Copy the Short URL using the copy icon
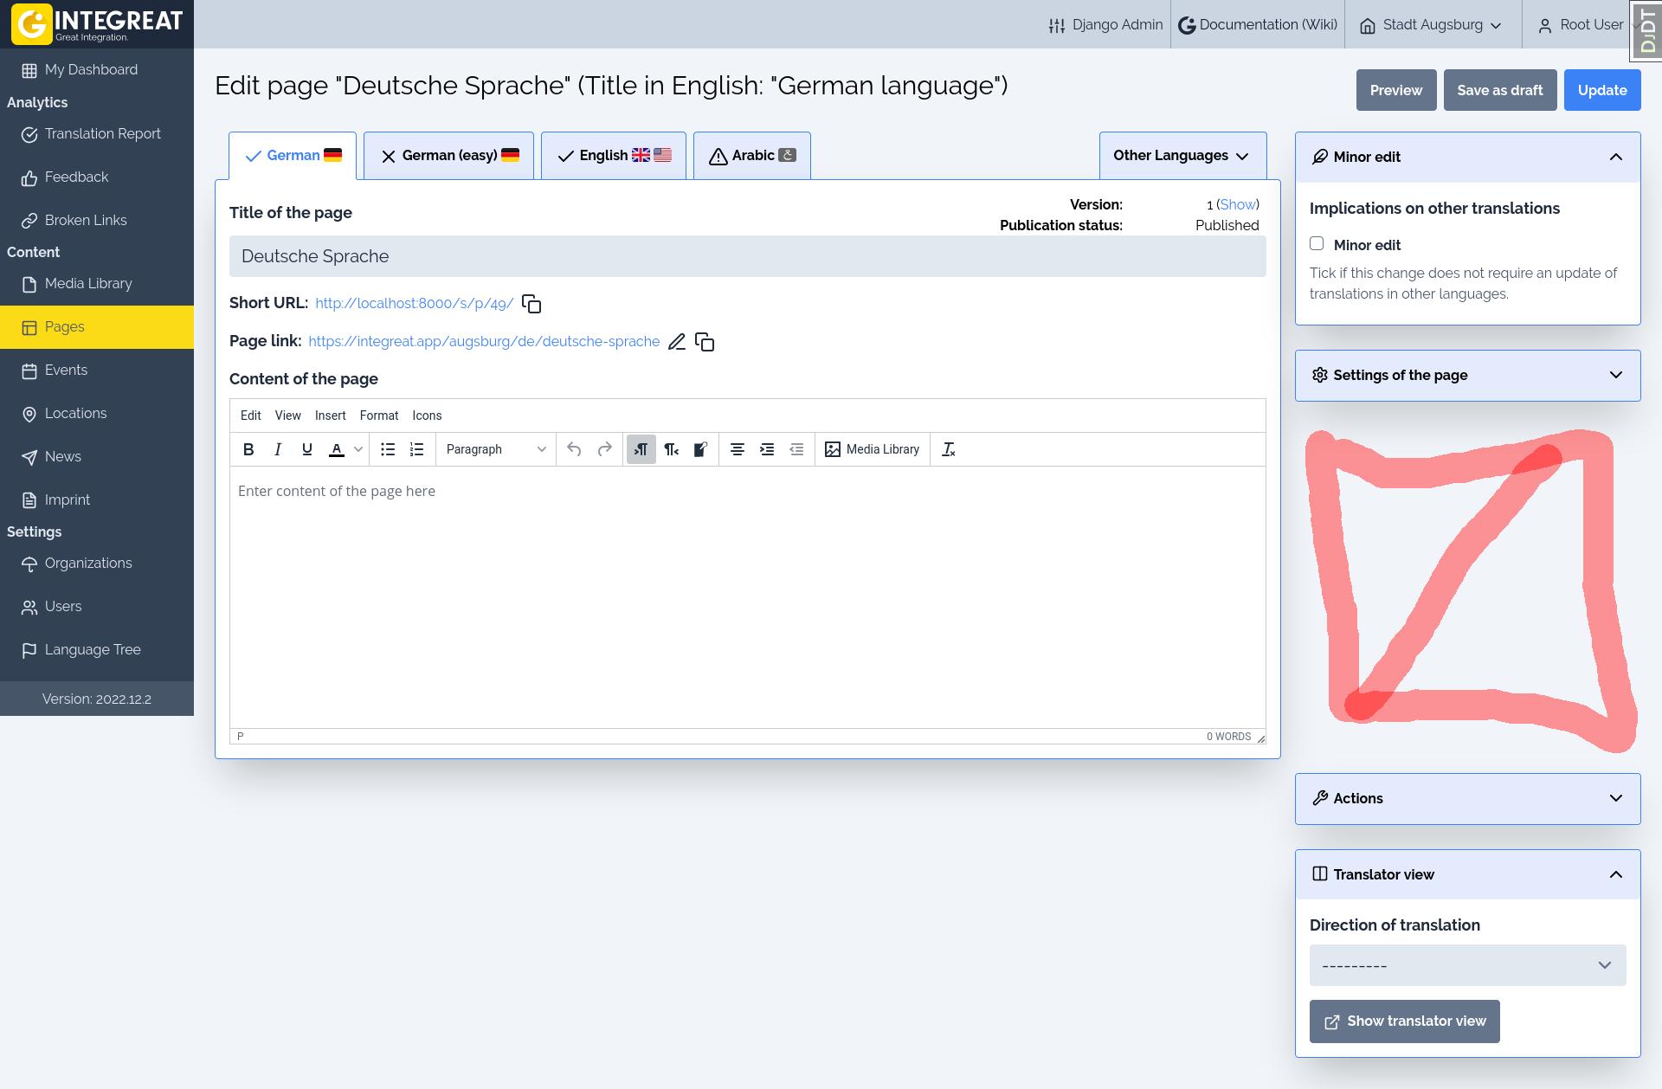 pyautogui.click(x=531, y=304)
